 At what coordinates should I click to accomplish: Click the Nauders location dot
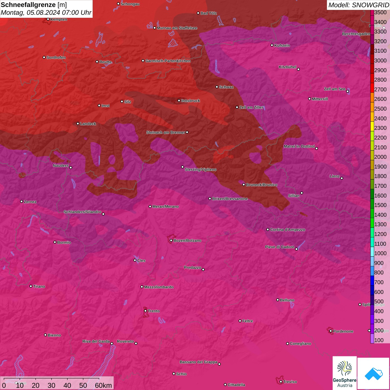pyautogui.click(x=71, y=167)
